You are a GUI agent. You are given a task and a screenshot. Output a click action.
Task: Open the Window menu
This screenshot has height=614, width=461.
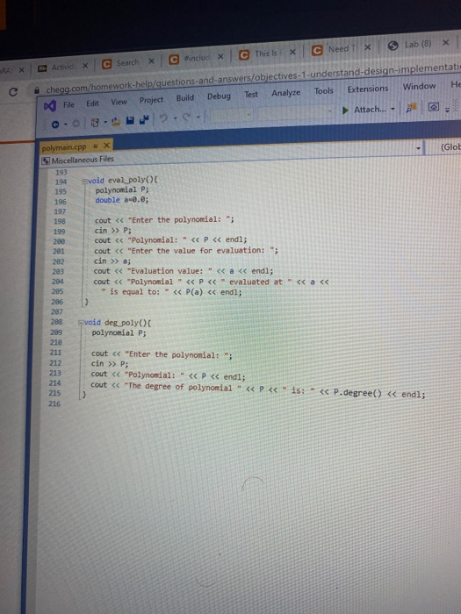tap(419, 86)
